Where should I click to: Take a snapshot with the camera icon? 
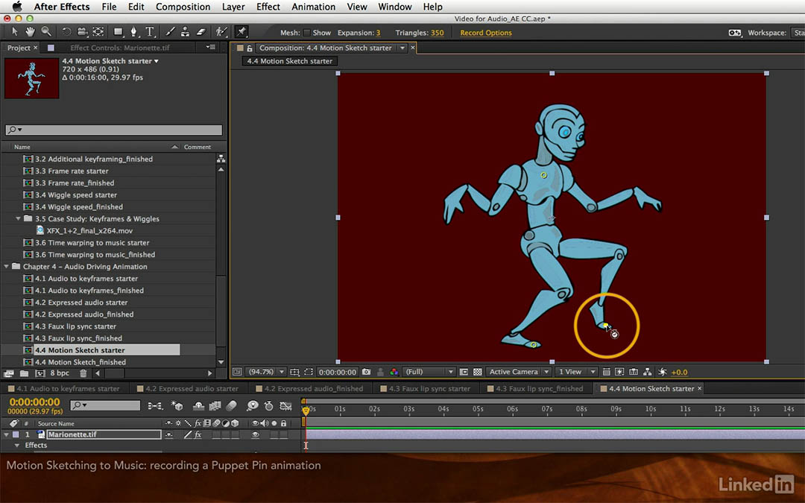coord(367,372)
